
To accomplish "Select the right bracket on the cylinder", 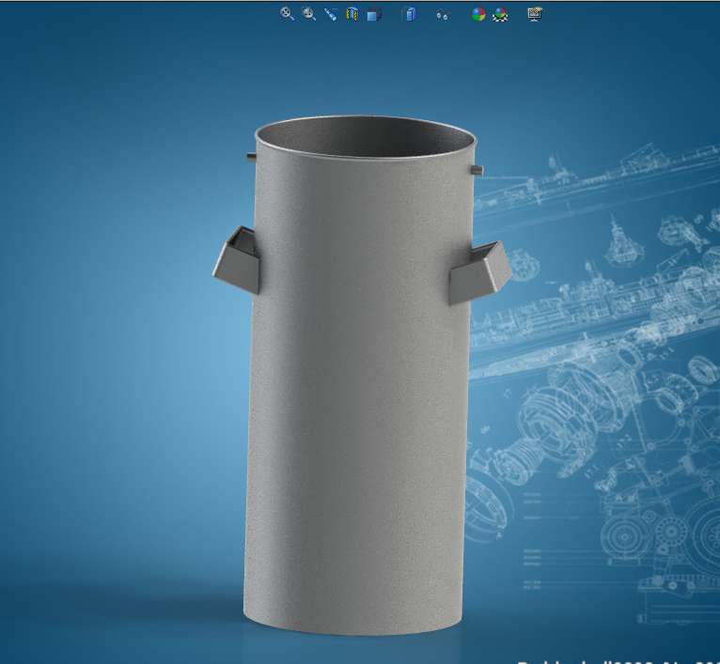I will [480, 273].
